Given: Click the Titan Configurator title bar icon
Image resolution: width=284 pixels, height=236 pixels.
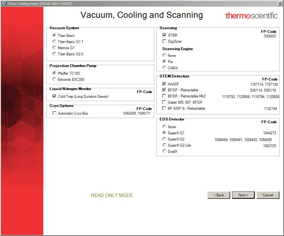Looking at the screenshot, I should (x=4, y=4).
